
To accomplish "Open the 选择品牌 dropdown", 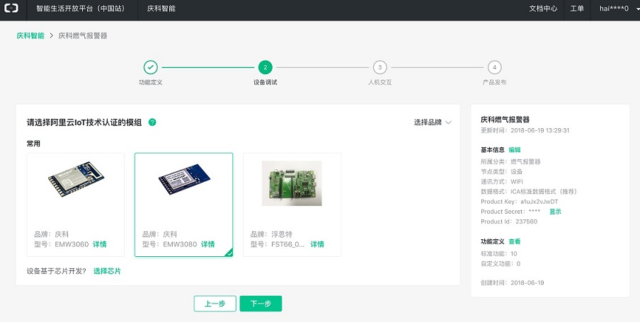I will 433,122.
